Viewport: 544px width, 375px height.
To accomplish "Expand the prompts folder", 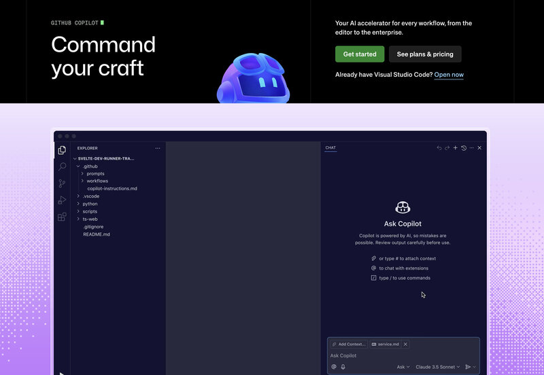I will [82, 174].
